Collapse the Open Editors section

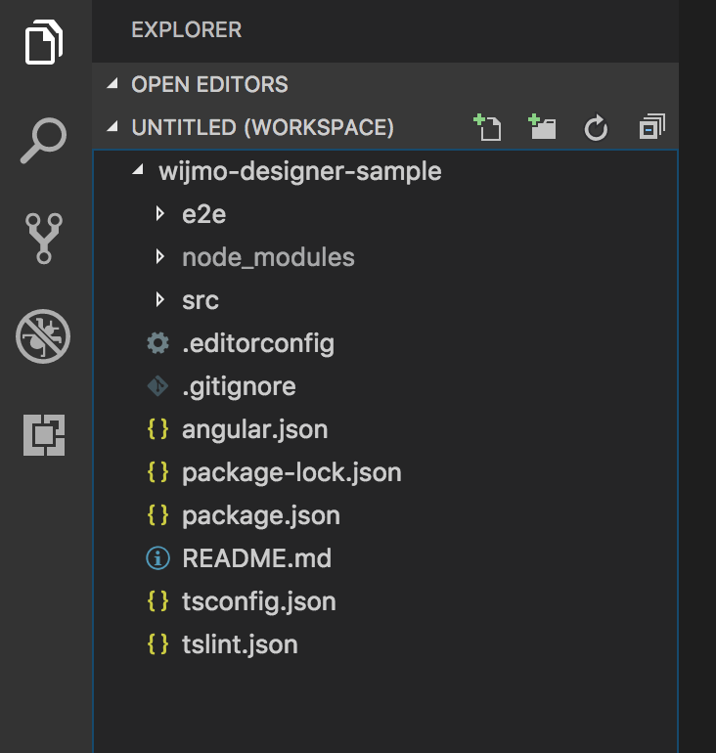point(209,84)
